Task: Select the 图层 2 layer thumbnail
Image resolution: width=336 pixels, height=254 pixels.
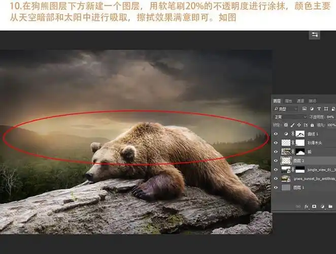Action: (286, 161)
